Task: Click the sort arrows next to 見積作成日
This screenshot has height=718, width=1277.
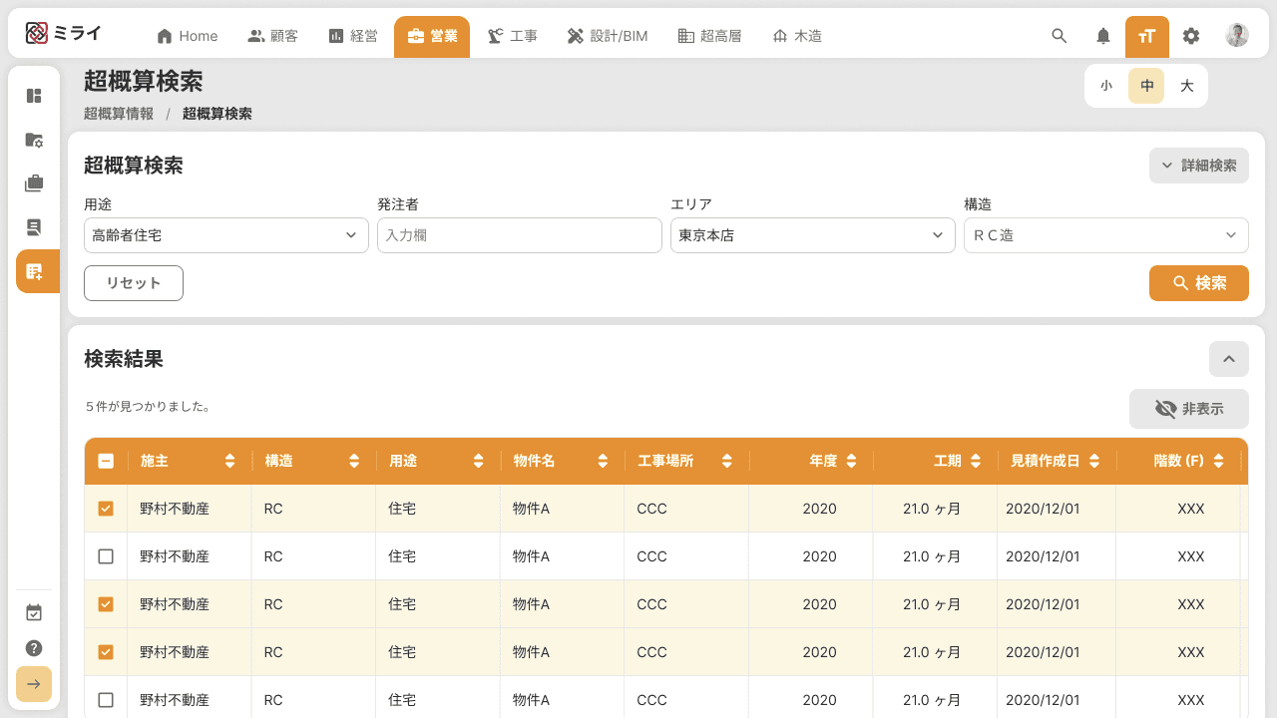Action: (x=1094, y=461)
